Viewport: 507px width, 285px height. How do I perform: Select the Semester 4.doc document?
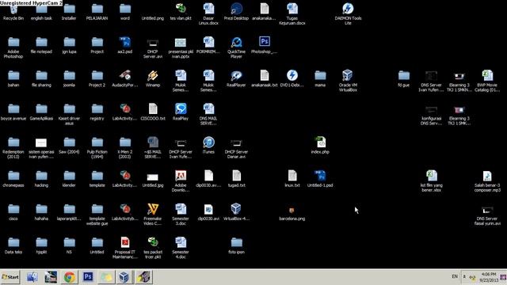181,248
